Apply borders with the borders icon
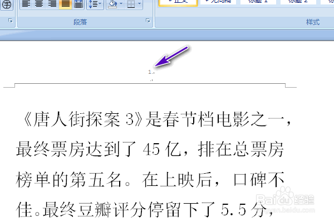 coord(131,4)
